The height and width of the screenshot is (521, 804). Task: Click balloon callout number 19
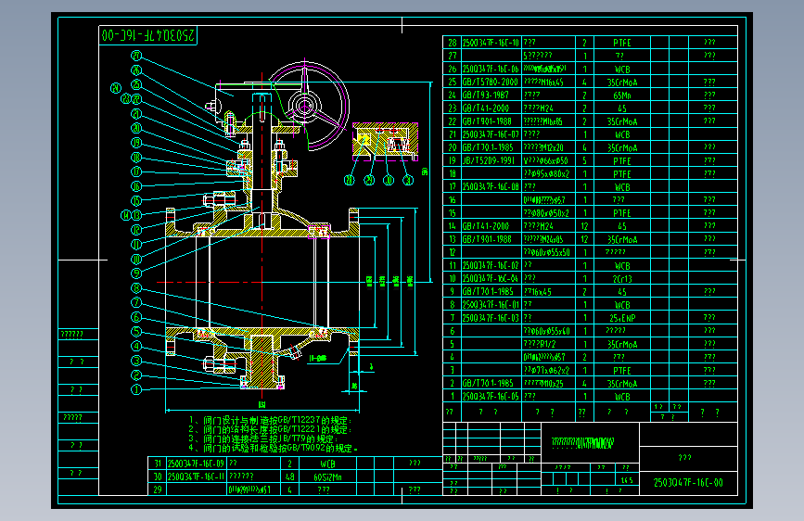click(136, 143)
